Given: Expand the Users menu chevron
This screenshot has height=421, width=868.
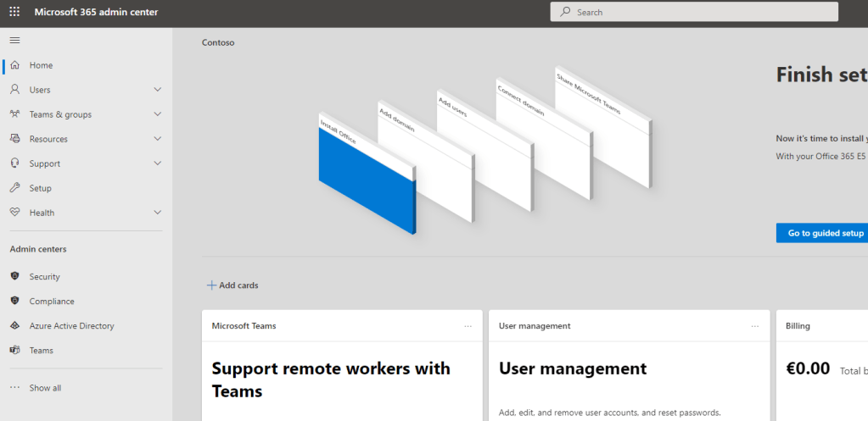Looking at the screenshot, I should click(157, 90).
